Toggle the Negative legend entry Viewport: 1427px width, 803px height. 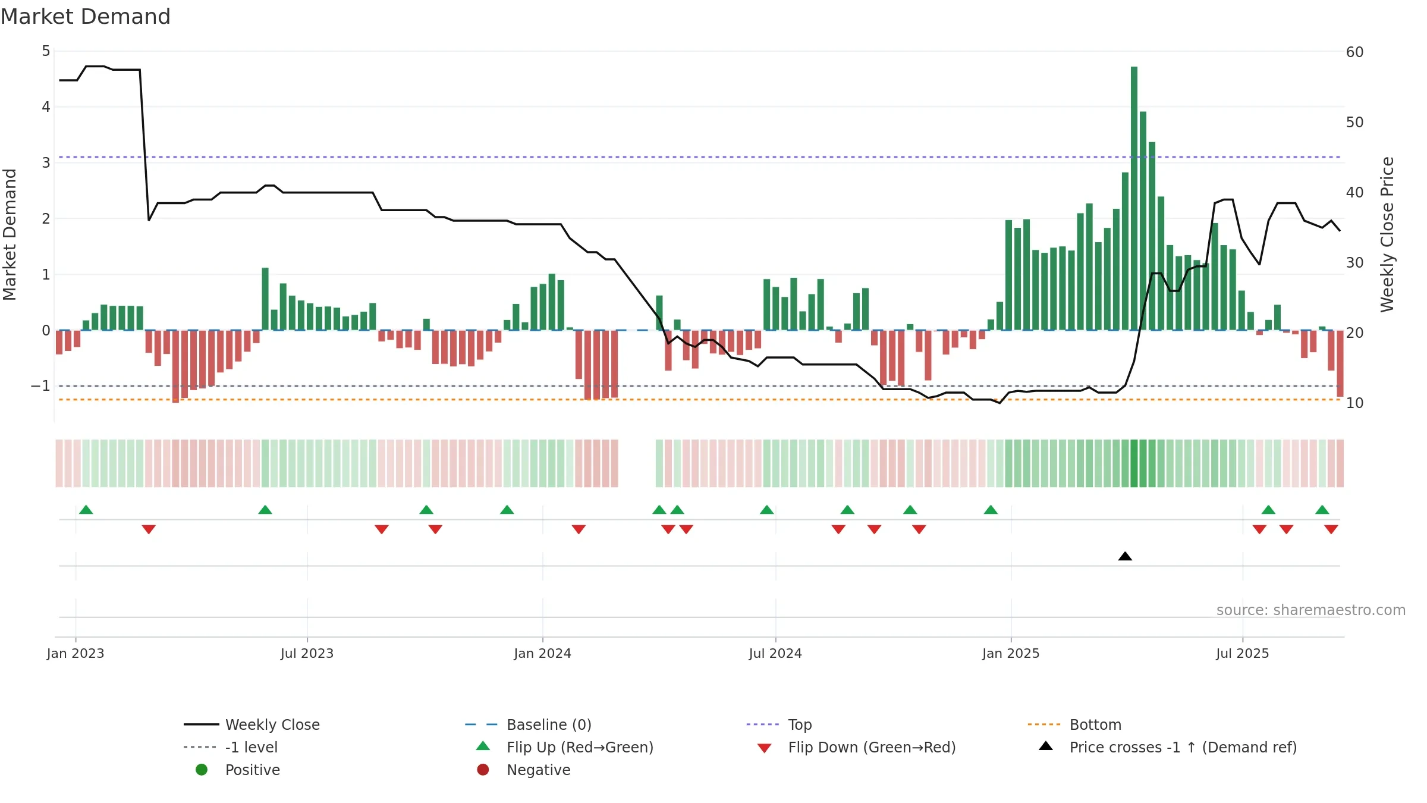[523, 770]
